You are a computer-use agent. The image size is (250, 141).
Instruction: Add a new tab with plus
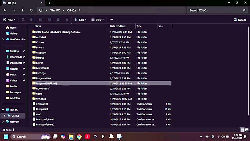pos(50,3)
